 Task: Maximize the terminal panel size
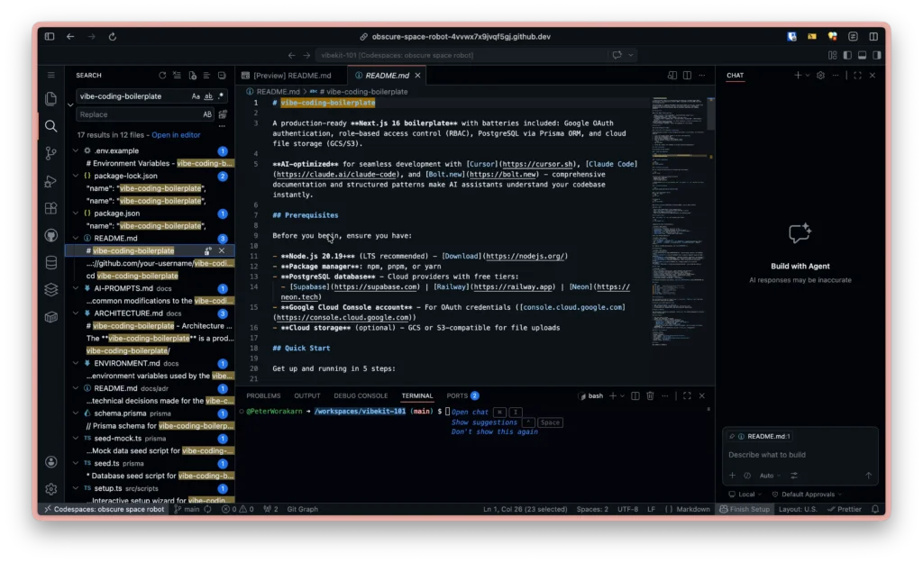click(x=687, y=396)
